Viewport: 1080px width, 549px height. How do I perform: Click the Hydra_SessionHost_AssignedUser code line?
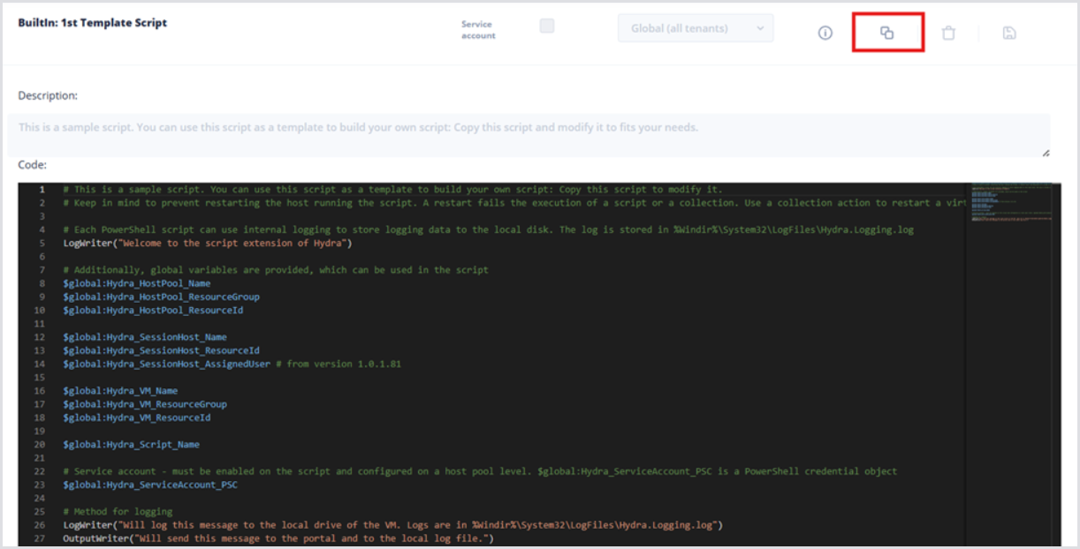tap(166, 364)
